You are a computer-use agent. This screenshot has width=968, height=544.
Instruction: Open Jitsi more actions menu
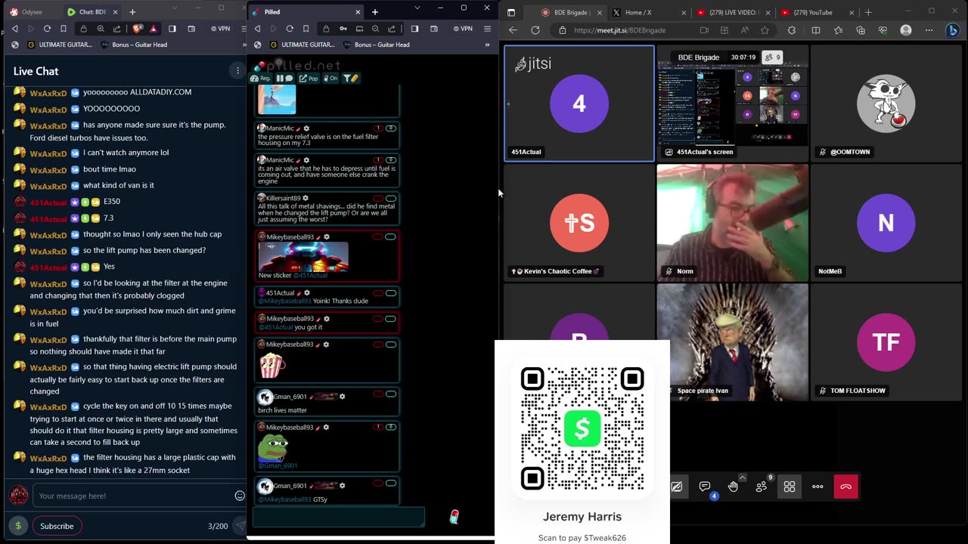(x=818, y=487)
